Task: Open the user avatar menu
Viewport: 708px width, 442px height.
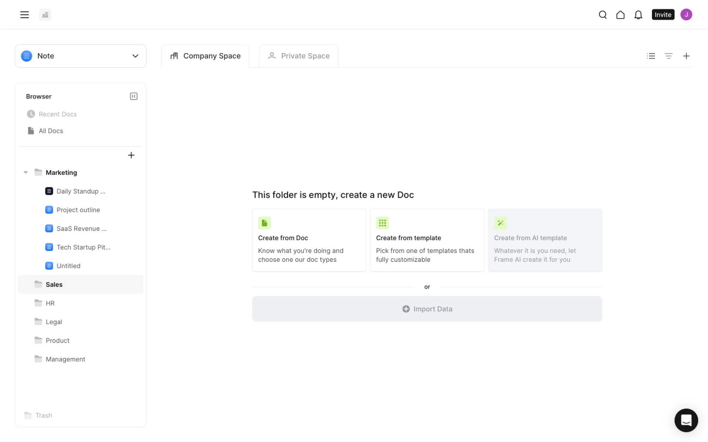Action: tap(686, 15)
